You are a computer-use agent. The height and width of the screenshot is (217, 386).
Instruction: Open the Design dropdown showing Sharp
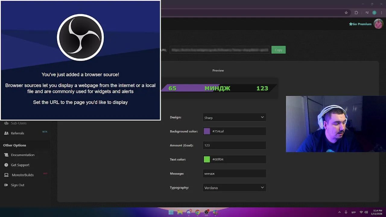pos(234,118)
